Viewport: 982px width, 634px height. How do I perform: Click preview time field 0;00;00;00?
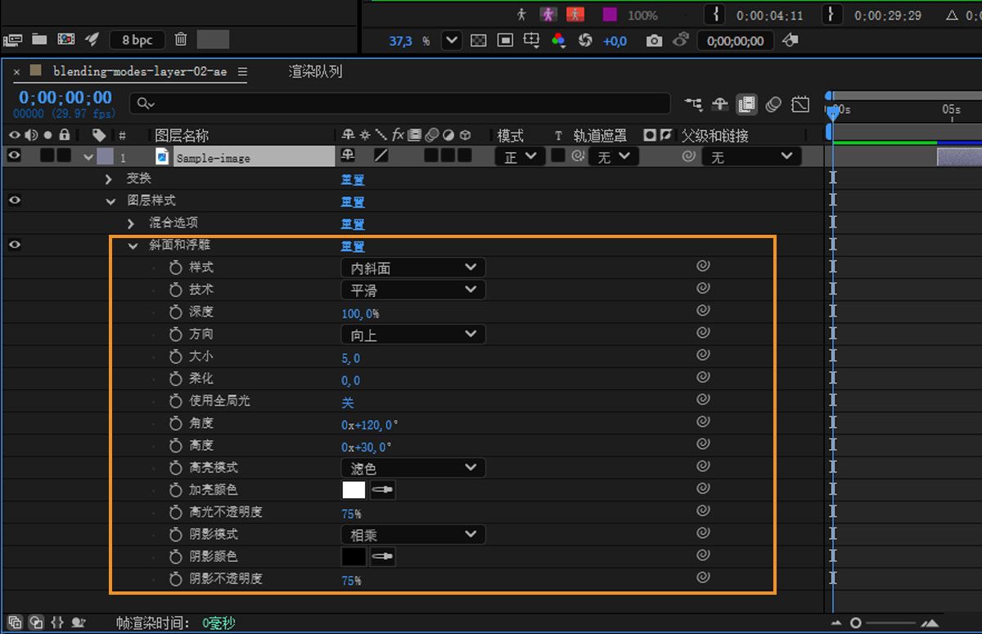point(735,41)
